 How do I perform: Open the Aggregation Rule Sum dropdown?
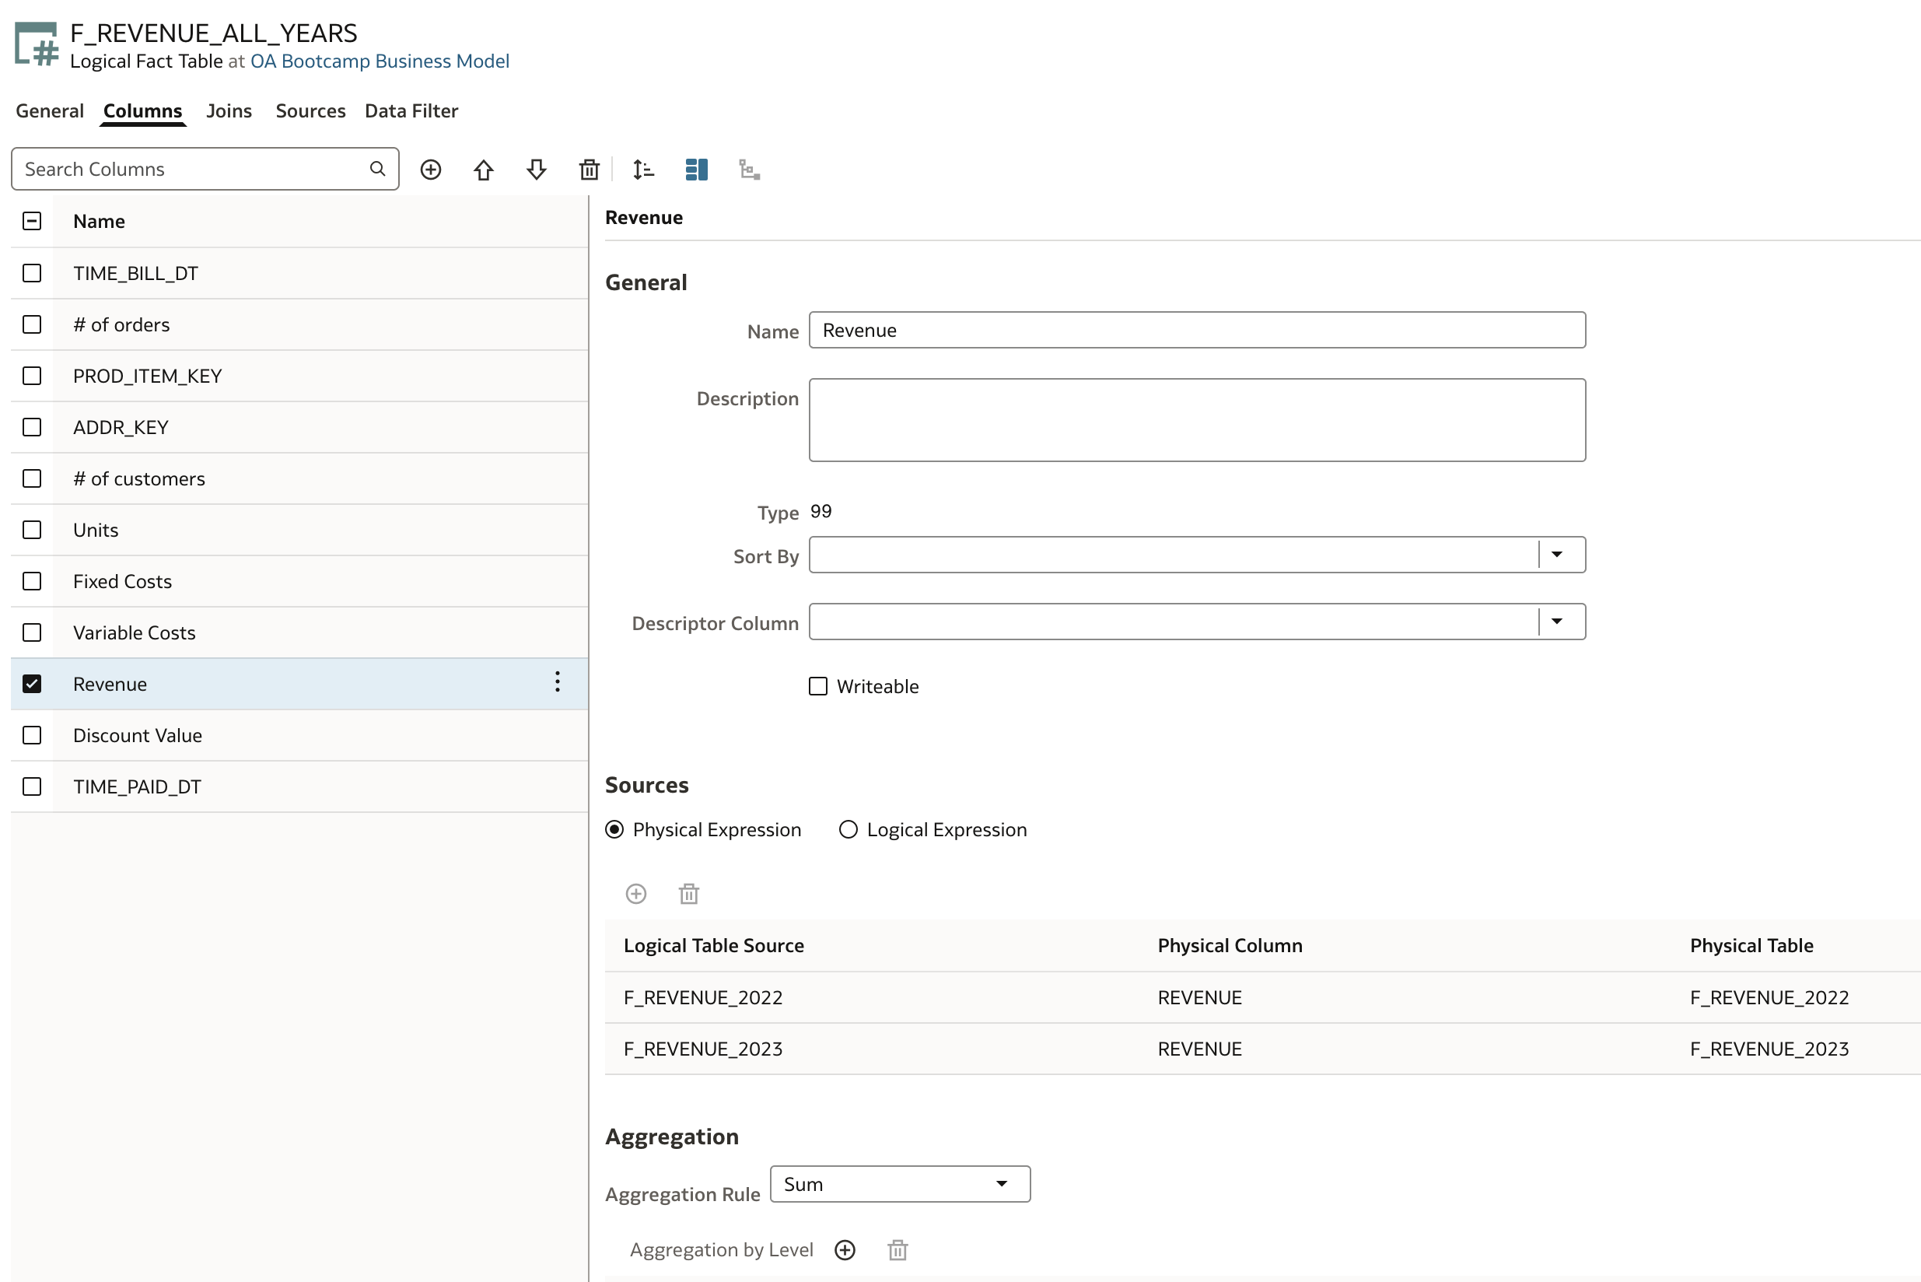(x=900, y=1184)
